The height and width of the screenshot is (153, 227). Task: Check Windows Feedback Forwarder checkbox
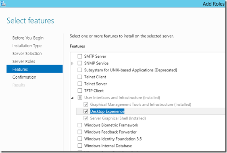[80, 132]
